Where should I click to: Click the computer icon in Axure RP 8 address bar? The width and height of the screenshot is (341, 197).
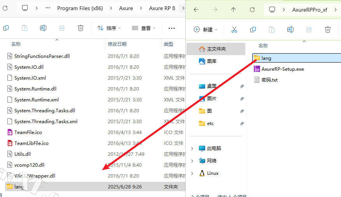click(x=25, y=8)
